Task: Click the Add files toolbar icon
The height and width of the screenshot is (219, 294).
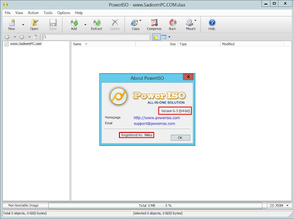Action: tap(74, 24)
